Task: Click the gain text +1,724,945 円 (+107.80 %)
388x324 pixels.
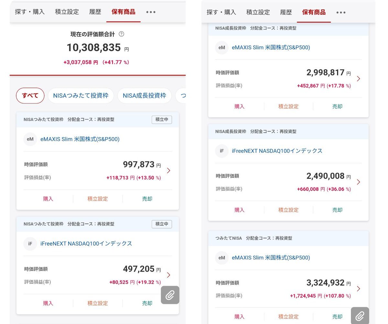Action: pyautogui.click(x=320, y=296)
